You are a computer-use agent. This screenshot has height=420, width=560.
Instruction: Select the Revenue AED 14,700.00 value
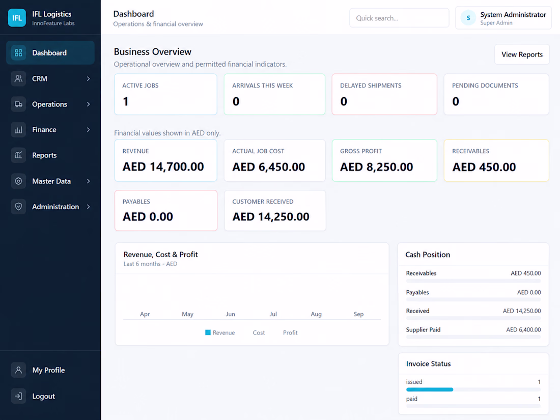click(x=163, y=167)
